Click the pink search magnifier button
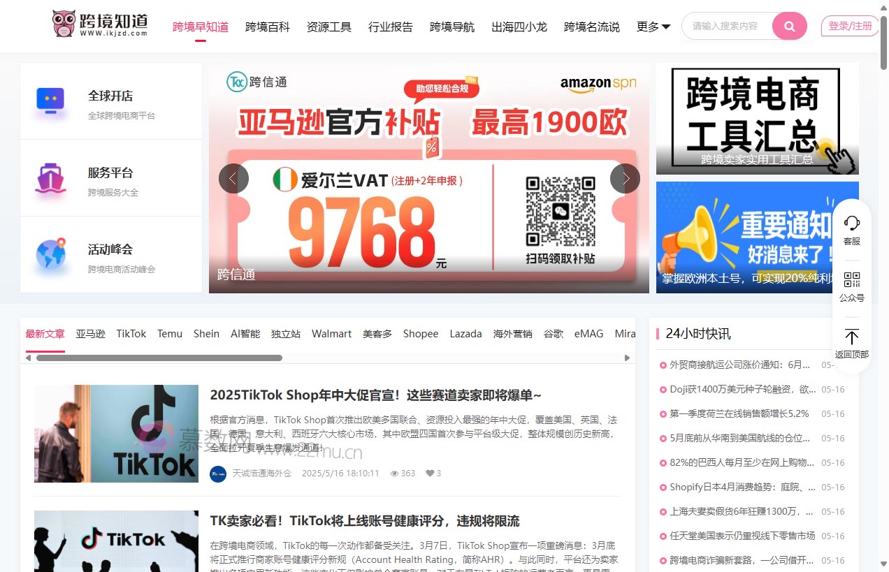The height and width of the screenshot is (572, 889). coord(789,27)
